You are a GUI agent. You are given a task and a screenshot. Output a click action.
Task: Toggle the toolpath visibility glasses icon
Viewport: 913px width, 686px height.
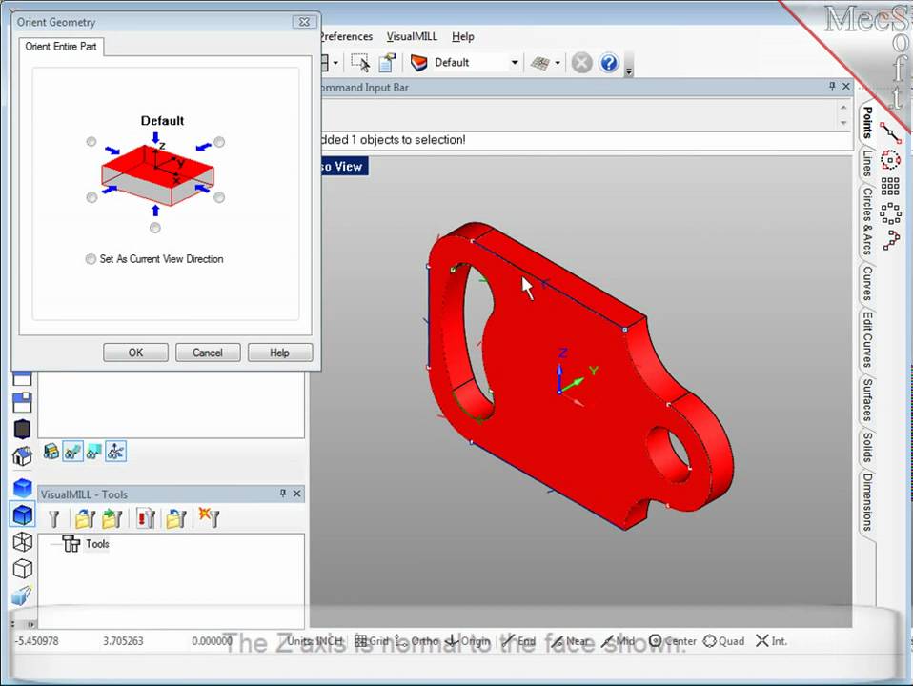(72, 452)
